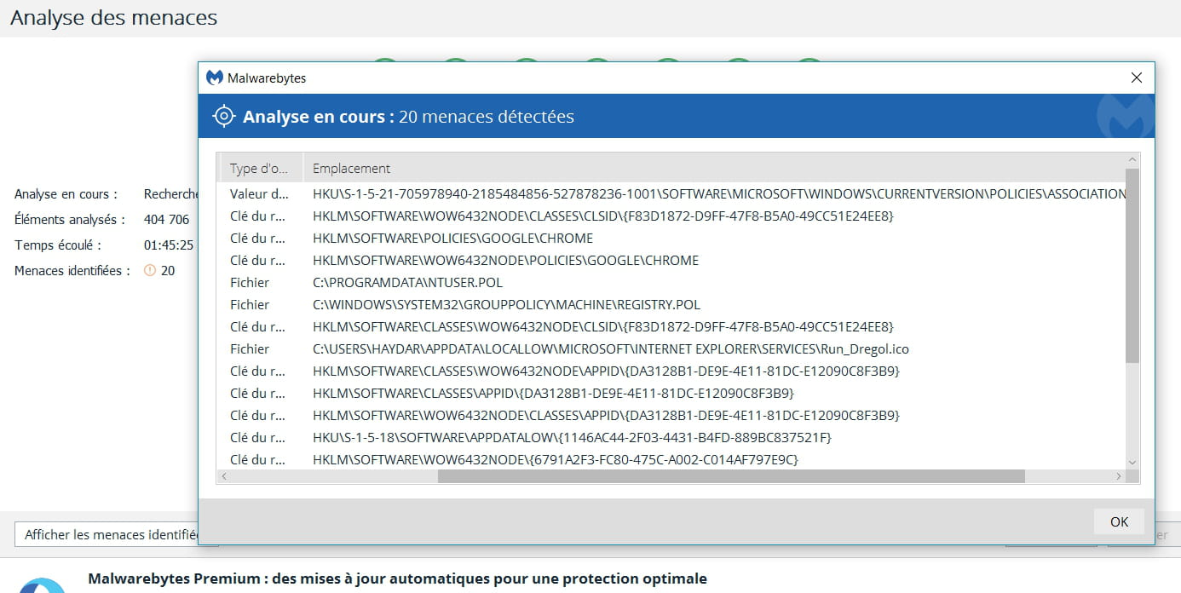Close the Malwarebytes dialog with the X

coord(1136,78)
